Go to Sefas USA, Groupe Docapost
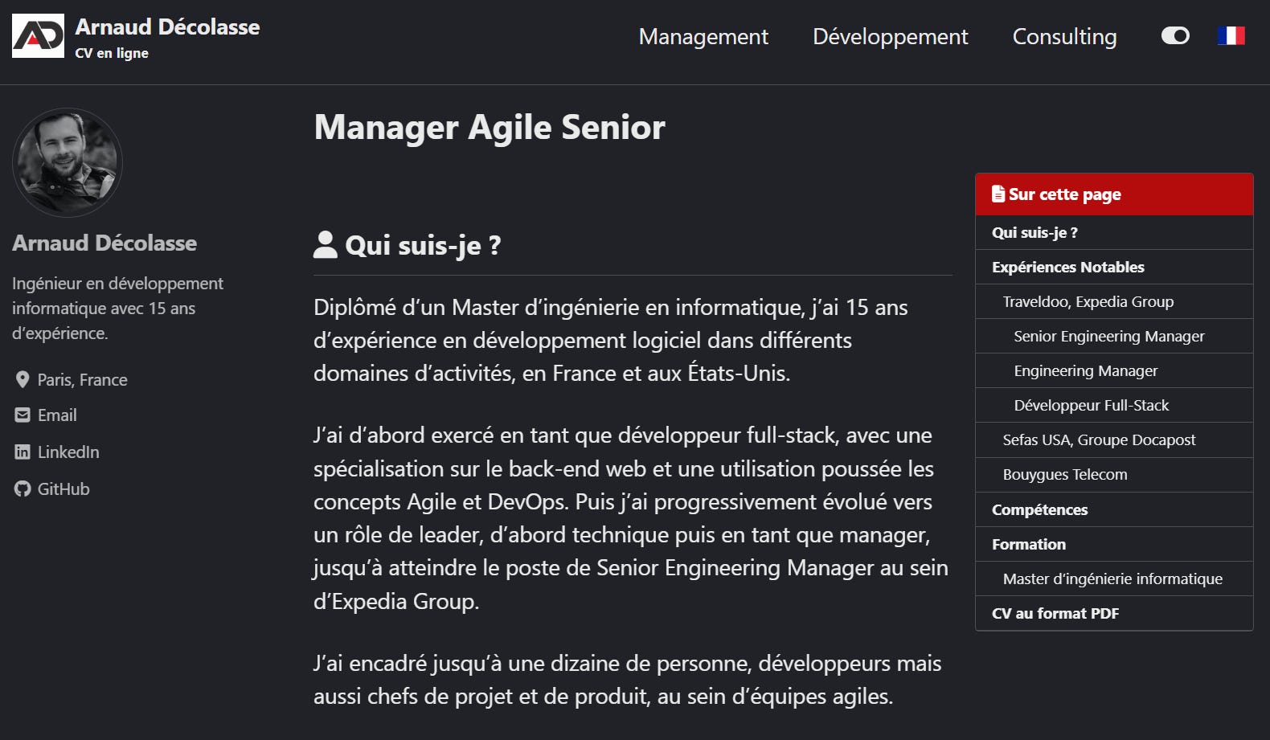Image resolution: width=1270 pixels, height=740 pixels. (x=1114, y=440)
